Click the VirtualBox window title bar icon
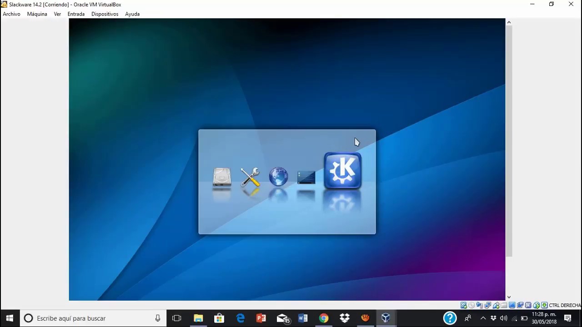This screenshot has width=582, height=327. pyautogui.click(x=4, y=4)
